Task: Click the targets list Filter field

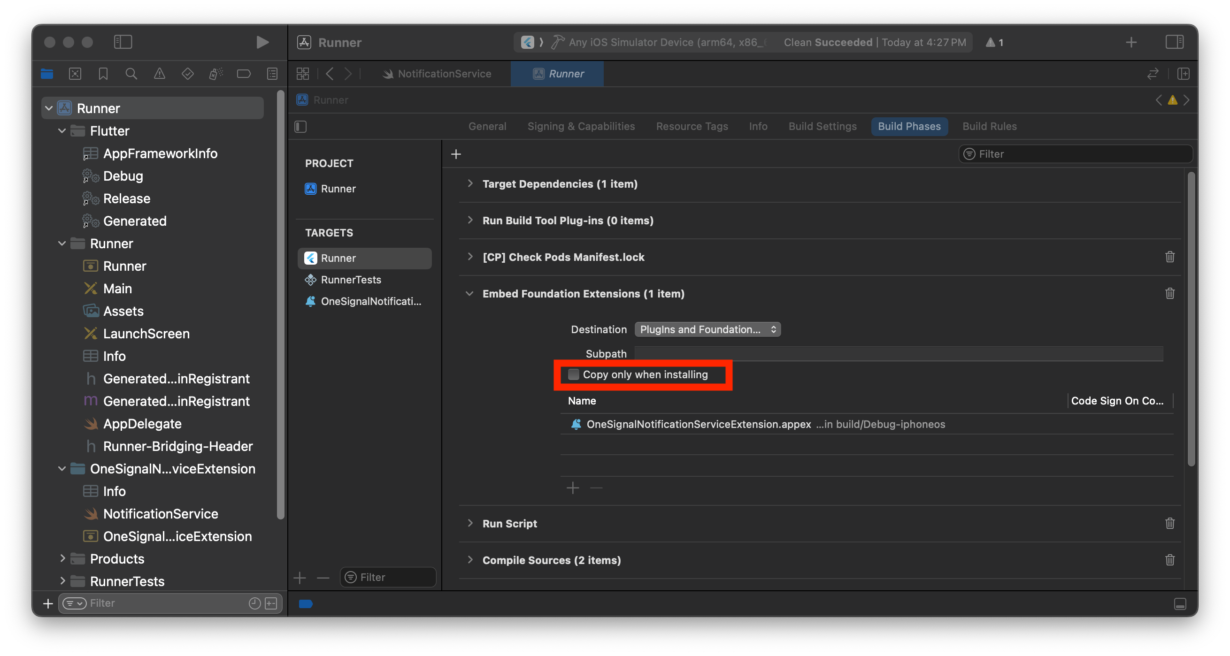Action: (388, 577)
